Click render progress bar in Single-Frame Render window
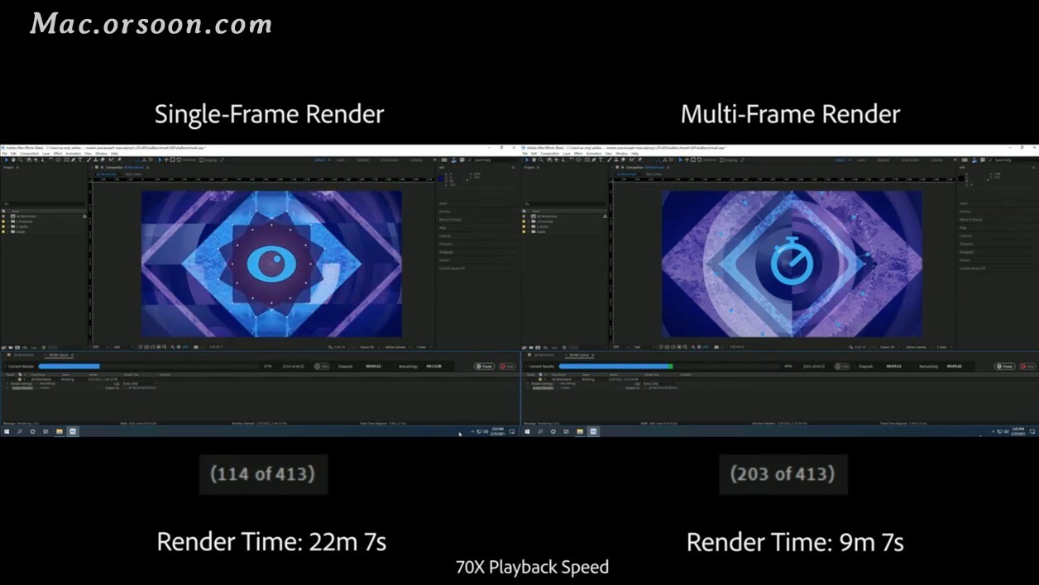The width and height of the screenshot is (1039, 585). coord(147,366)
